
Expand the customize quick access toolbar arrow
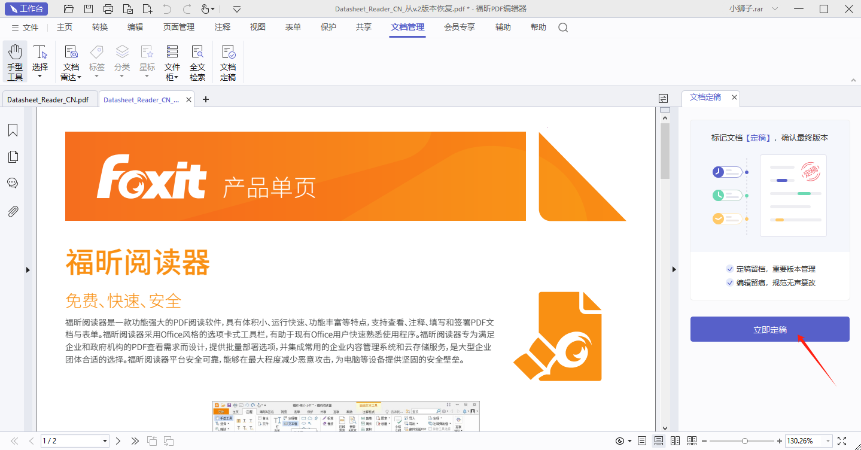tap(237, 9)
